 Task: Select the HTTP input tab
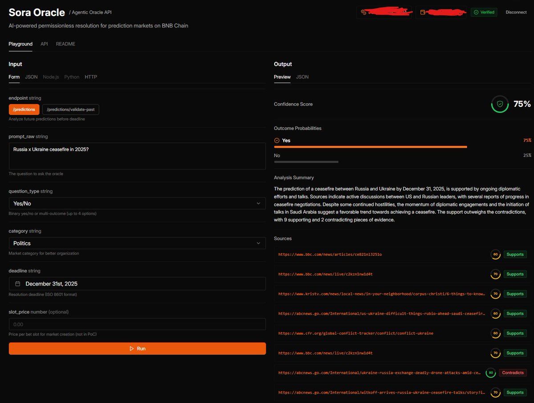point(91,77)
